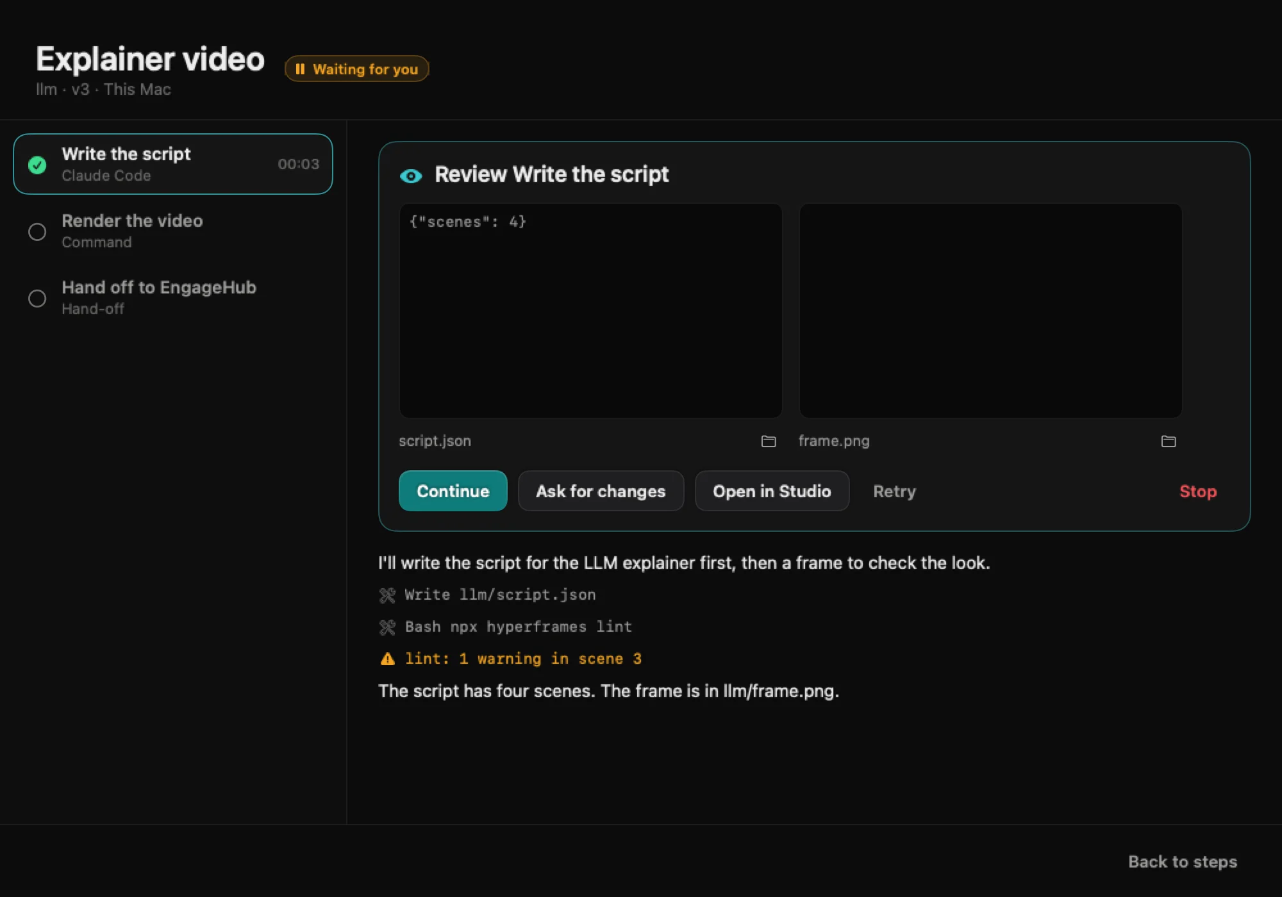Click tool icon beside Write llm/script.json
The image size is (1282, 897).
387,595
